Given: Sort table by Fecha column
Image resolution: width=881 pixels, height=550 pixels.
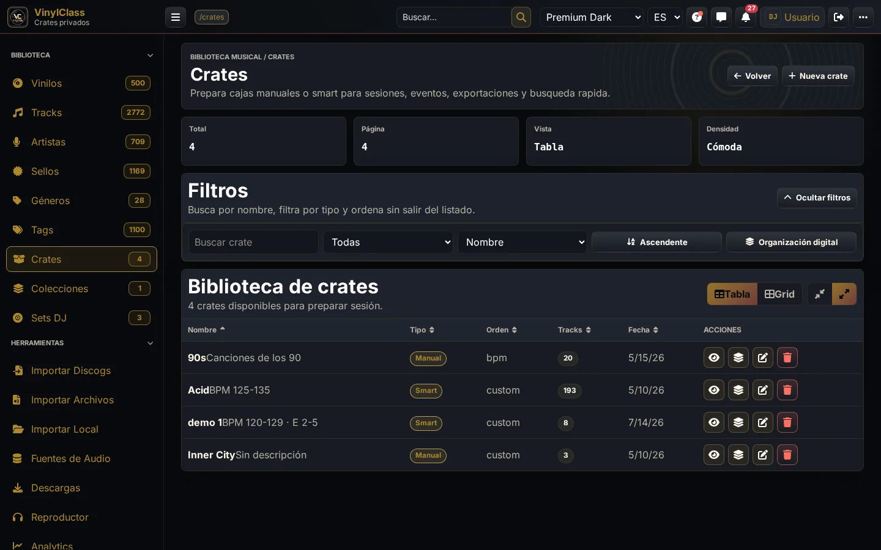Looking at the screenshot, I should click(x=643, y=330).
